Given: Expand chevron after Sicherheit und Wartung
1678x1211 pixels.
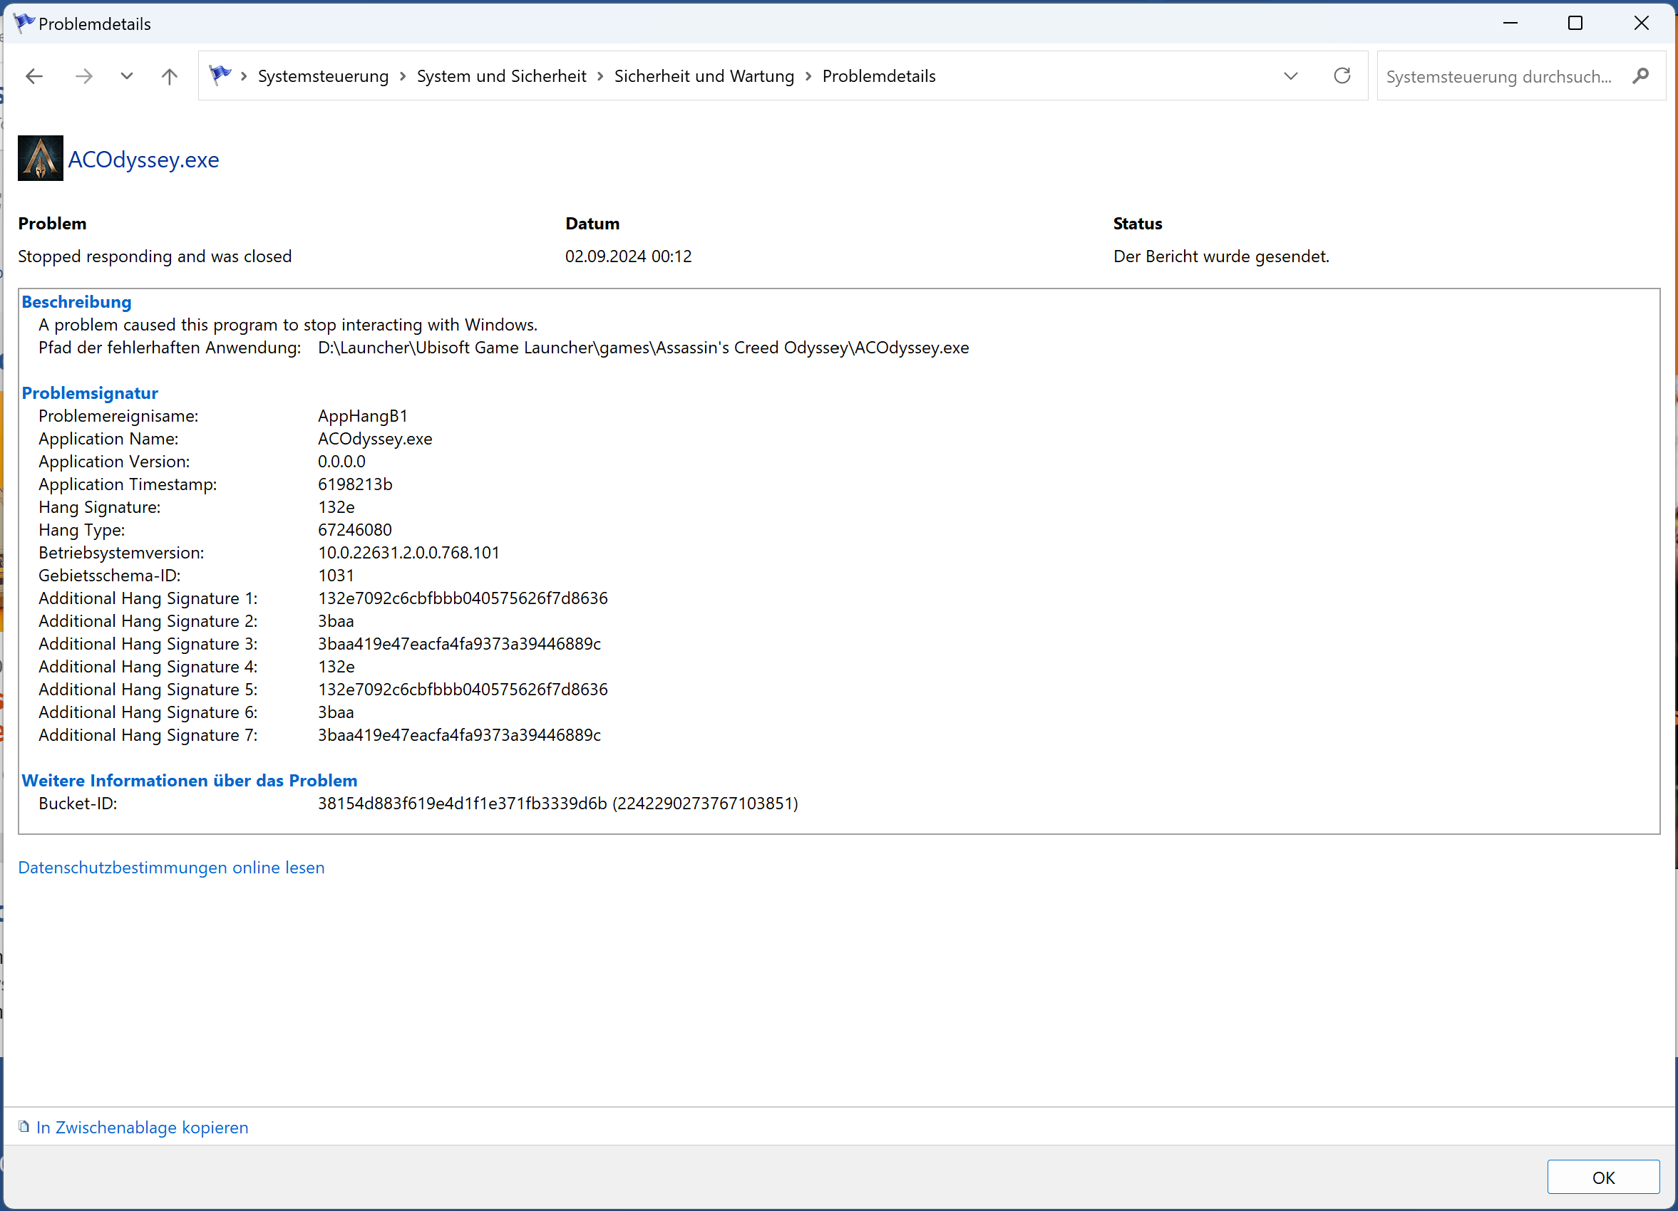Looking at the screenshot, I should click(x=808, y=77).
